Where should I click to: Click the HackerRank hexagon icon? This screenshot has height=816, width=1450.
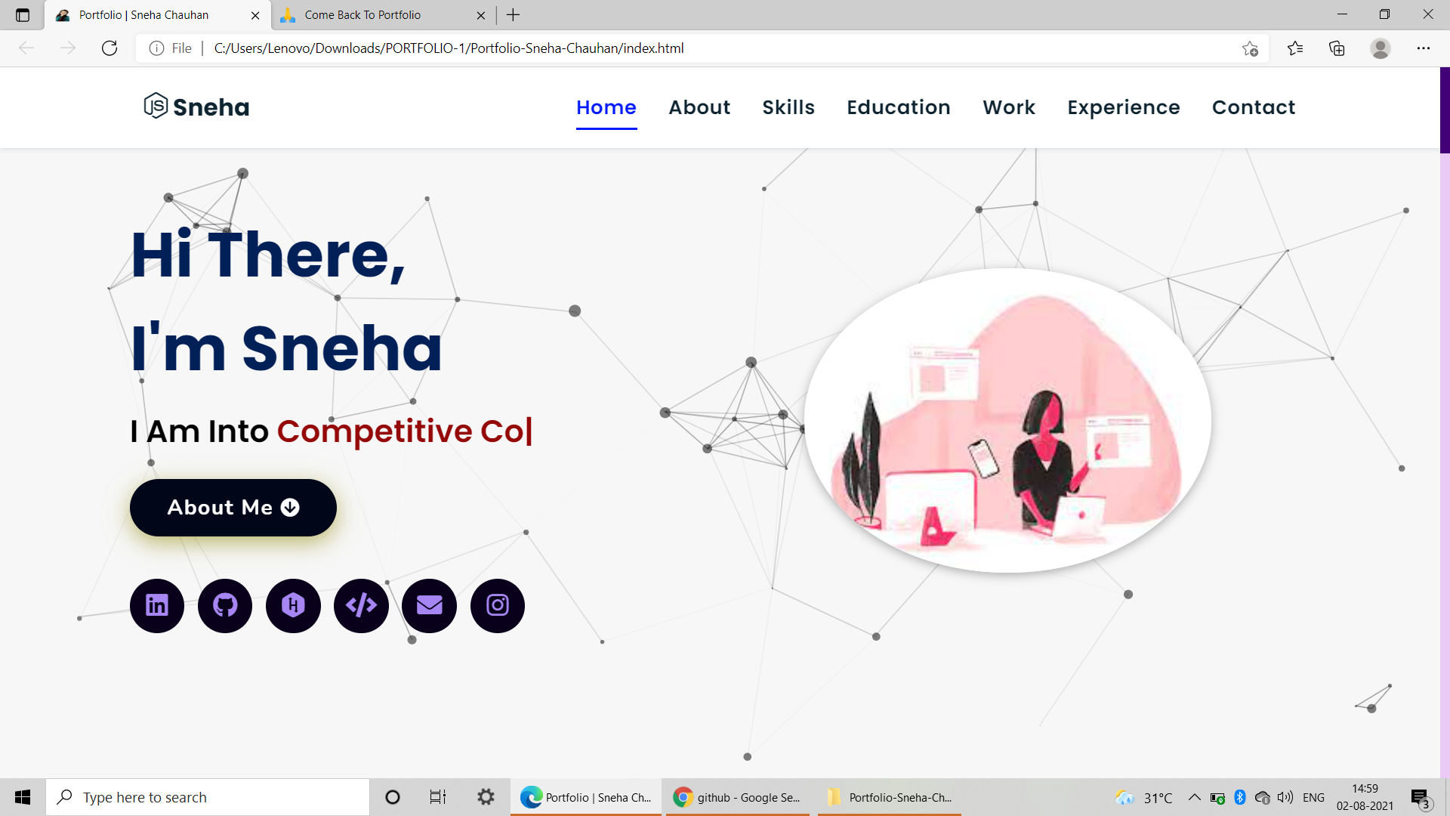tap(293, 606)
